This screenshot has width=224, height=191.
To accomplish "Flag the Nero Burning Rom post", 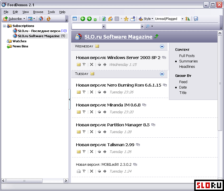I will pos(84,92).
